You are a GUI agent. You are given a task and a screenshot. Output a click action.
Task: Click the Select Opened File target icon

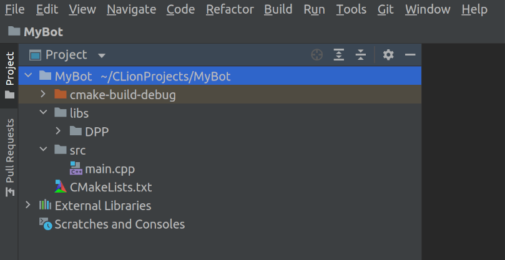[x=317, y=55]
